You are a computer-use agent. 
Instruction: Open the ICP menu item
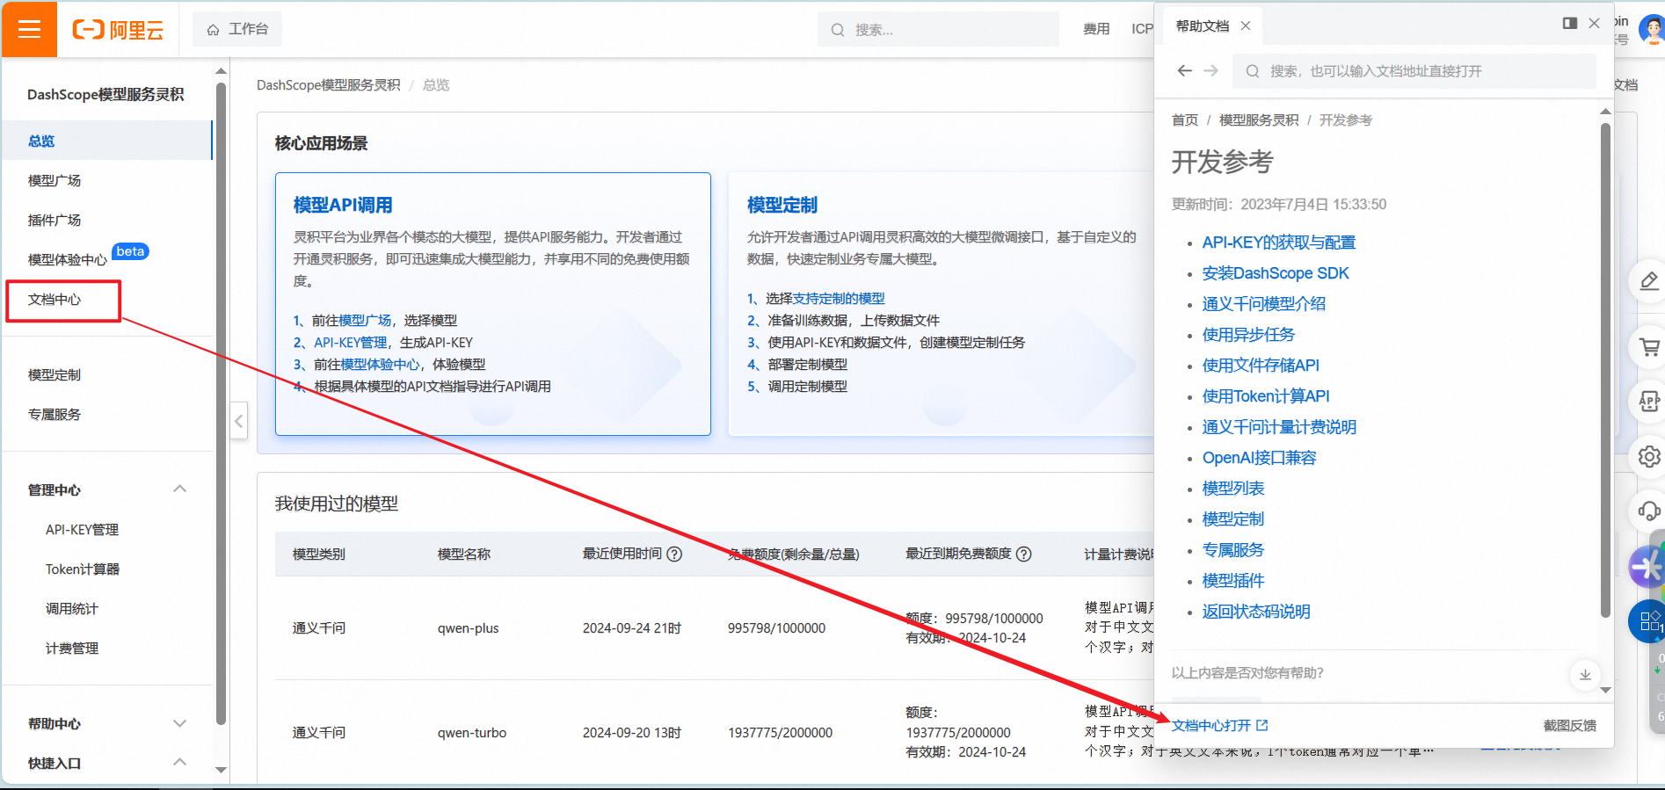point(1142,29)
